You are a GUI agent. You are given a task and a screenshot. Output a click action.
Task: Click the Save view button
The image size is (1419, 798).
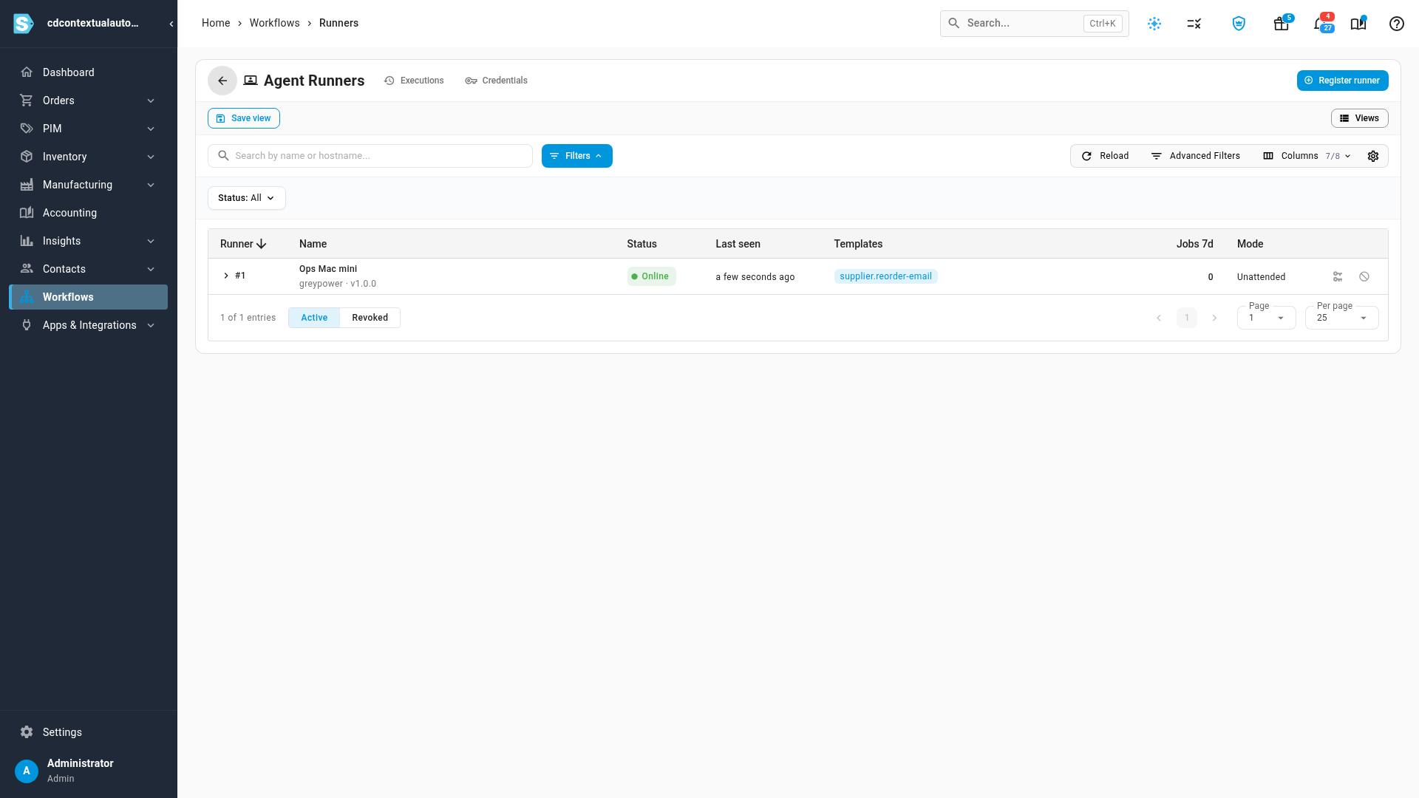(244, 118)
